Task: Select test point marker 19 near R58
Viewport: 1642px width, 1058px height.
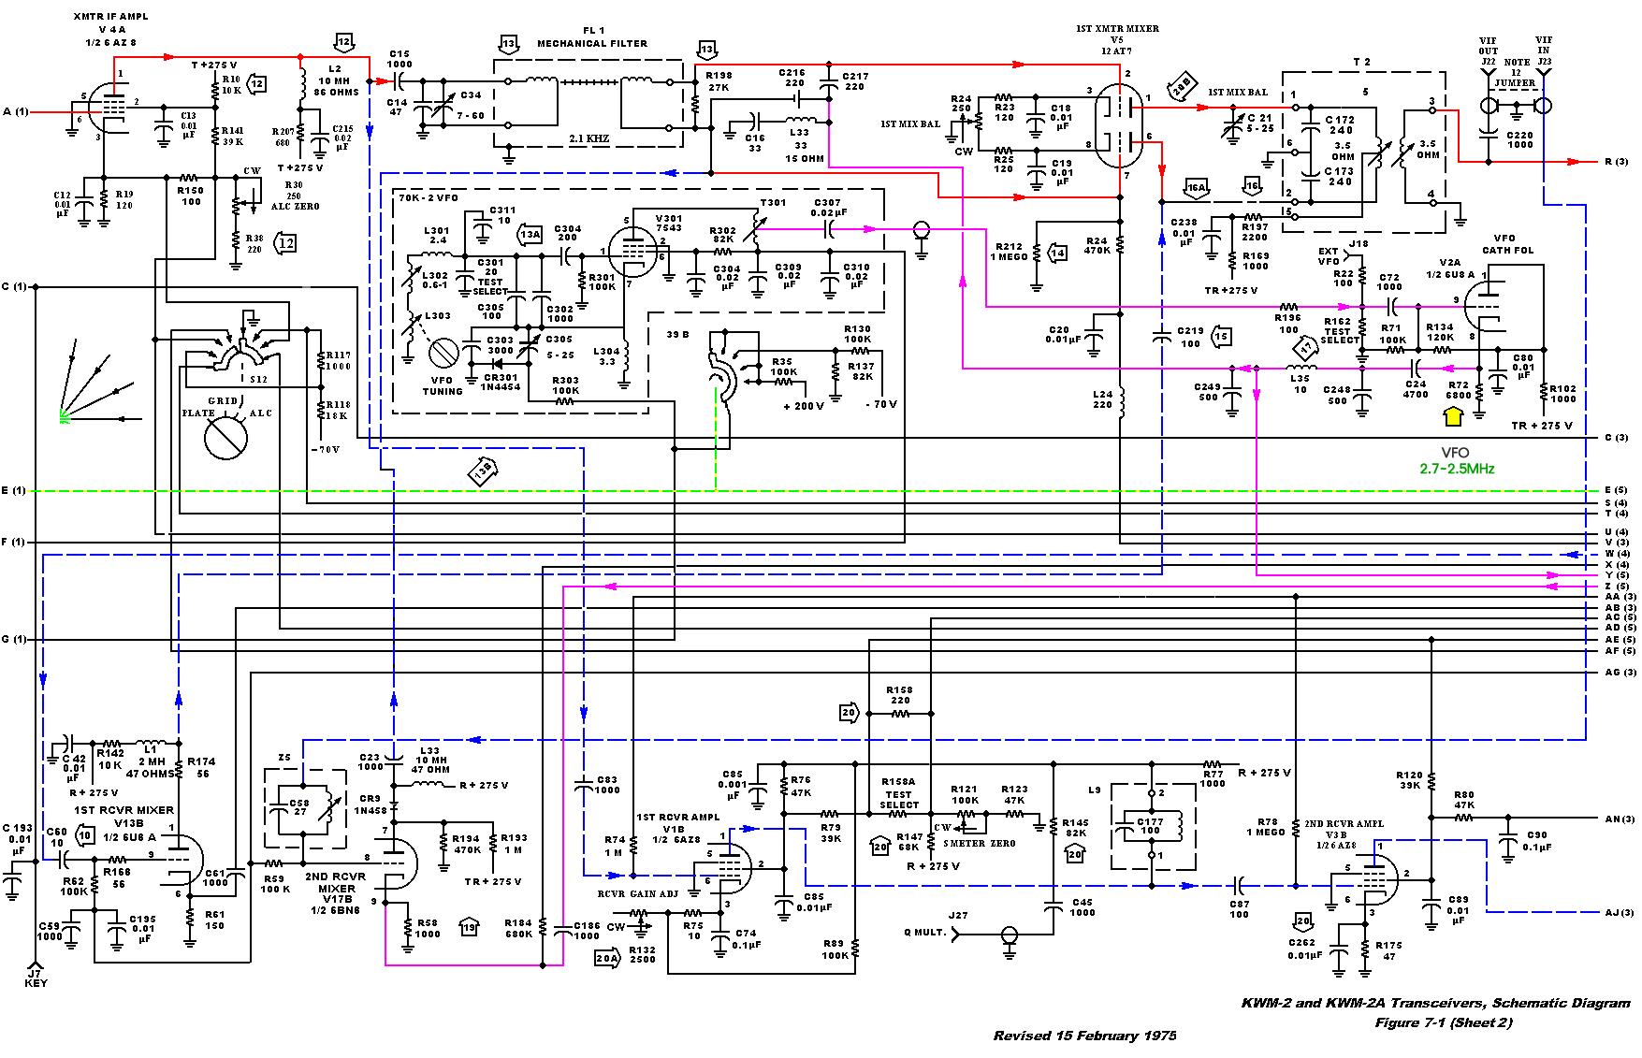Action: pos(470,927)
